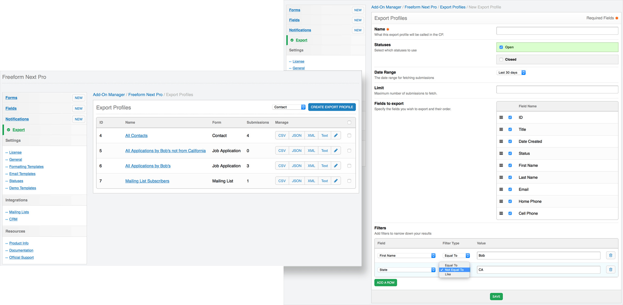Grab the Last Name reorder handle

(x=501, y=178)
